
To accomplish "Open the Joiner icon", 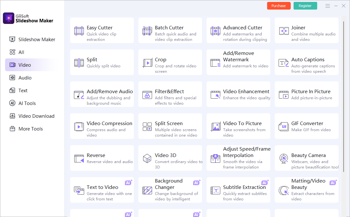I will click(284, 31).
